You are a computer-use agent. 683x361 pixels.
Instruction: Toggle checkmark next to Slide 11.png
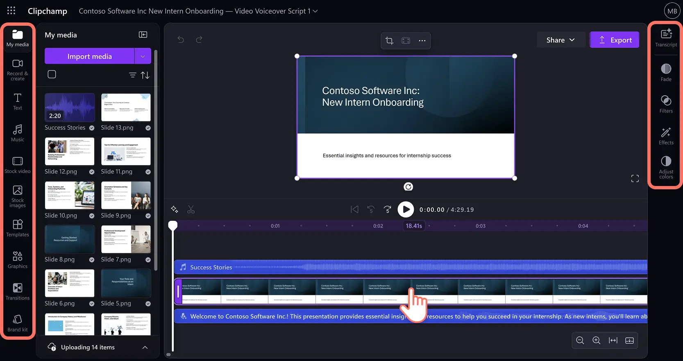(x=148, y=172)
